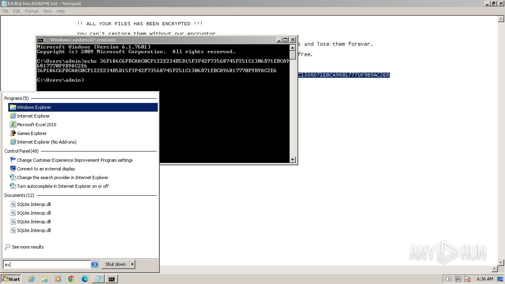
Task: Click the Notepad horizontal scrollbar right arrow
Action: pos(495,269)
